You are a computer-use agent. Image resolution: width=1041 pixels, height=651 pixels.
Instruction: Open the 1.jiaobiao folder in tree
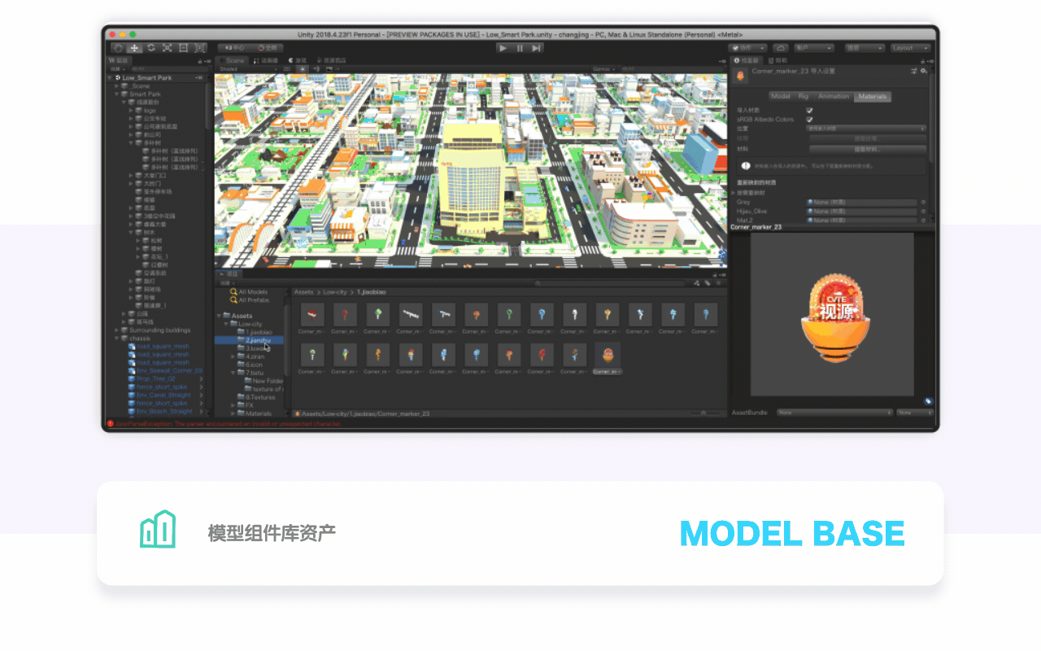click(254, 332)
